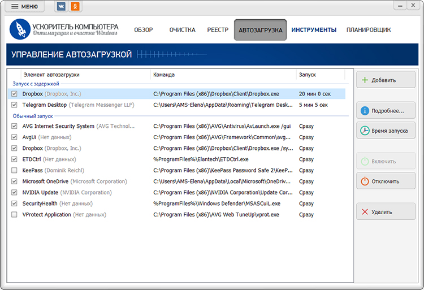Click the '20 мин 0 сек' launch delay
424x290 pixels.
point(315,94)
